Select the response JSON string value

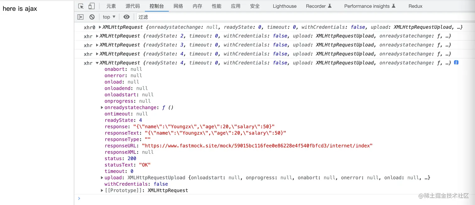pyautogui.click(x=204, y=127)
